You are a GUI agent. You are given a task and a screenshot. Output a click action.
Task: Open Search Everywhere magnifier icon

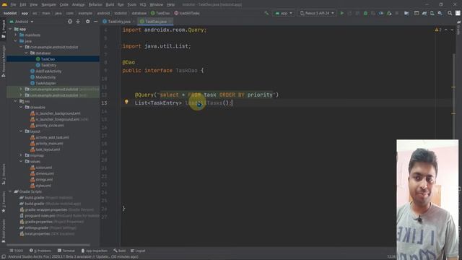point(450,13)
